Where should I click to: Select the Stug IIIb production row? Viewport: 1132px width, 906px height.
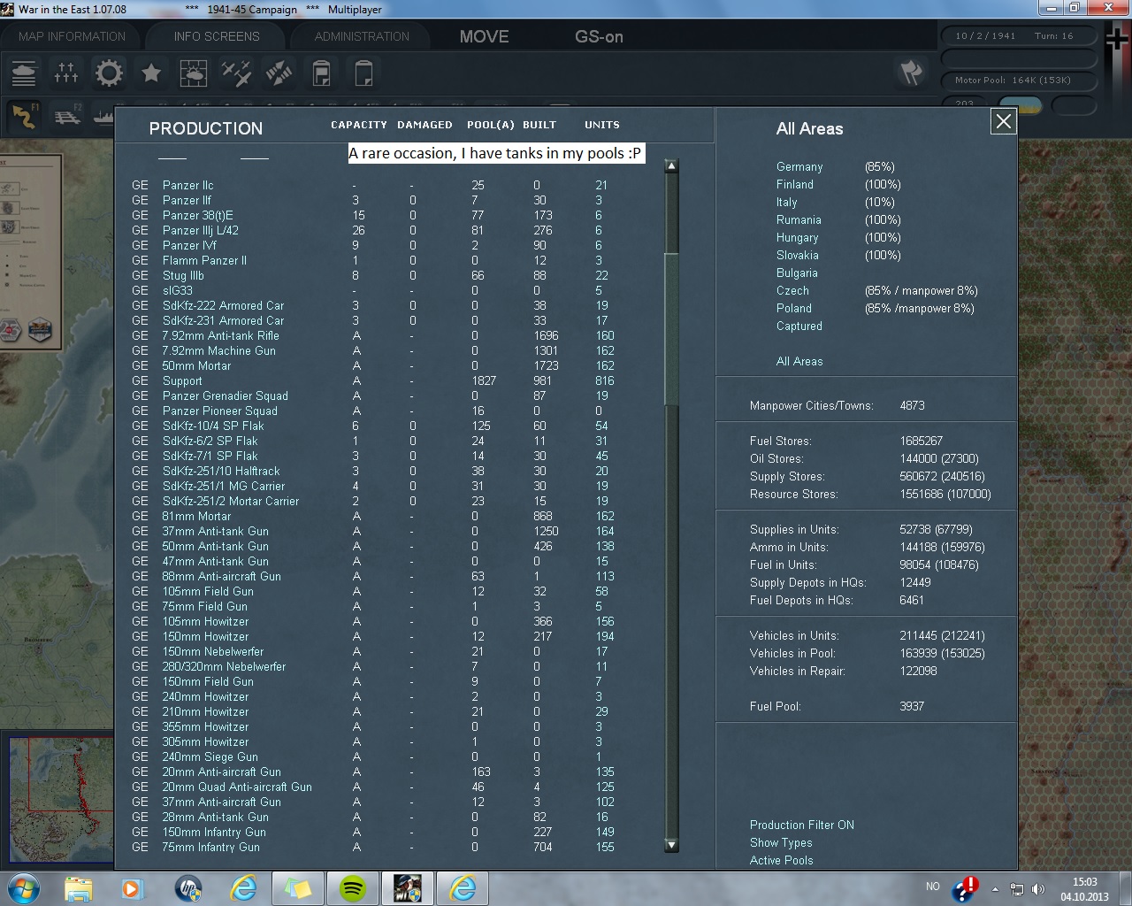(371, 275)
